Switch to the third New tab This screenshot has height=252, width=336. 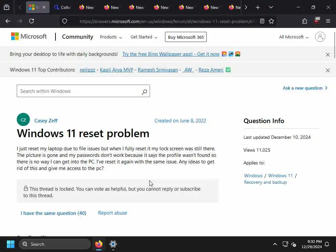point(136,7)
